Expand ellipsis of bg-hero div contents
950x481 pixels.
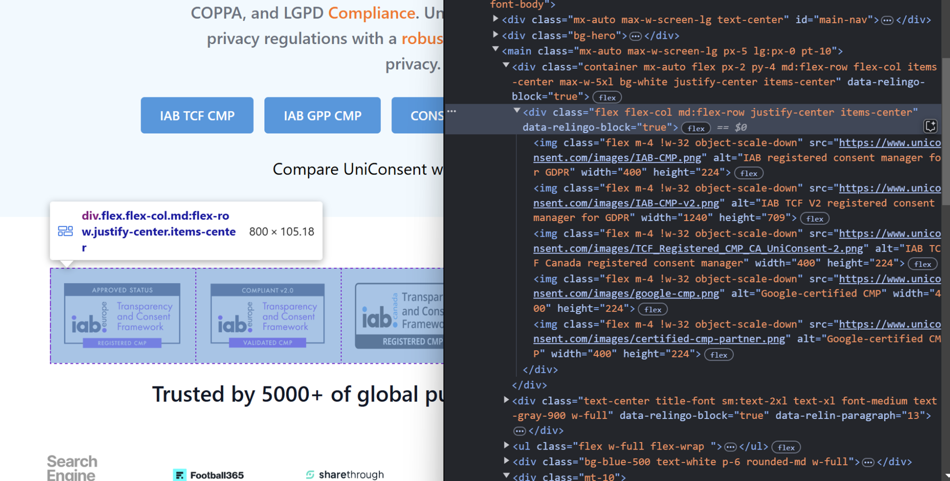(x=635, y=36)
